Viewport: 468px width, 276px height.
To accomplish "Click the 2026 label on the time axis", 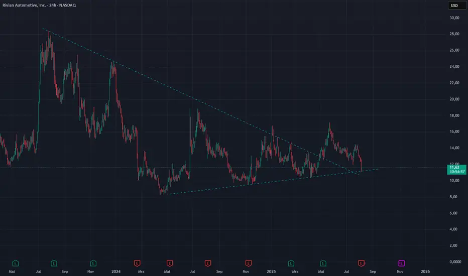I will click(x=425, y=271).
